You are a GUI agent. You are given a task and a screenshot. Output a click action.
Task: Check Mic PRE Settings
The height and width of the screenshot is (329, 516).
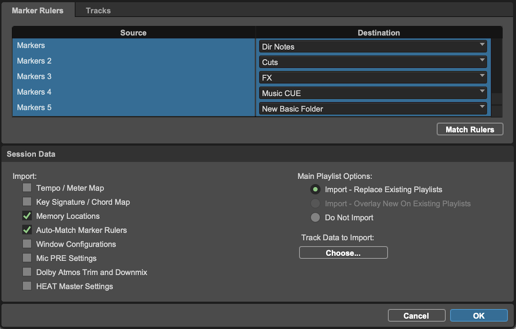pos(27,258)
